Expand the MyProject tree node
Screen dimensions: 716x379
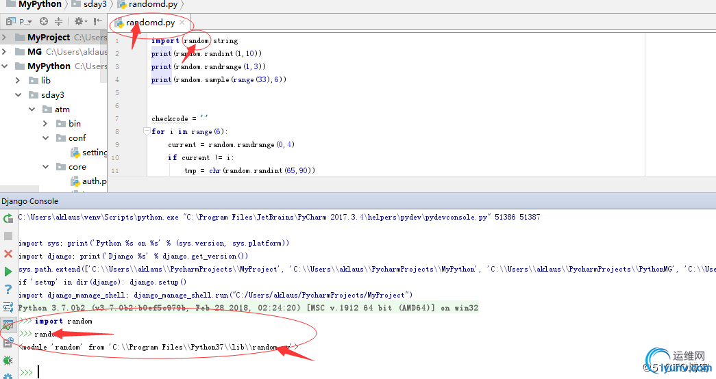click(x=5, y=37)
